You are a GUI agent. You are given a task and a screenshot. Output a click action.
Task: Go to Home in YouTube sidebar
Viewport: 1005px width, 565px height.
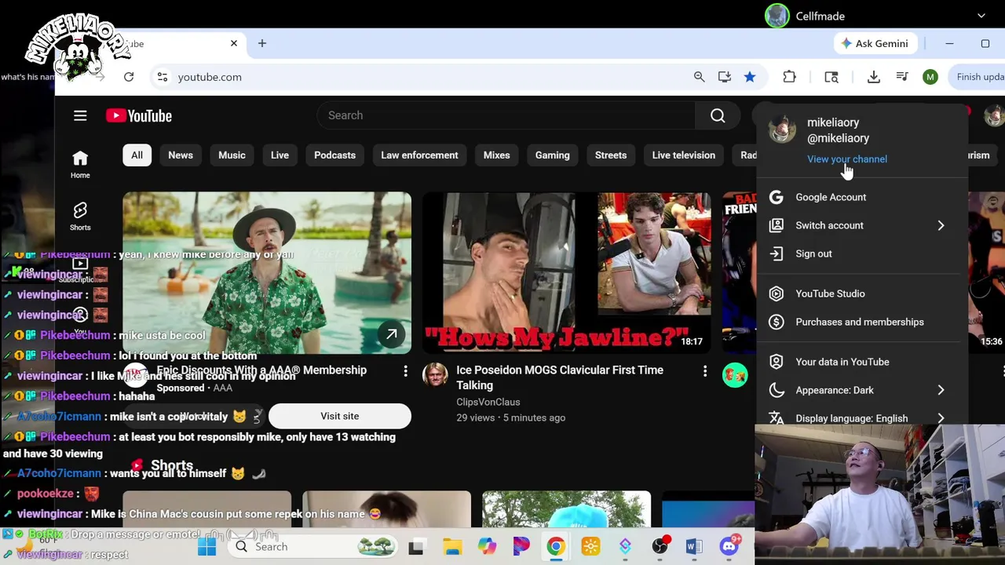(x=80, y=164)
